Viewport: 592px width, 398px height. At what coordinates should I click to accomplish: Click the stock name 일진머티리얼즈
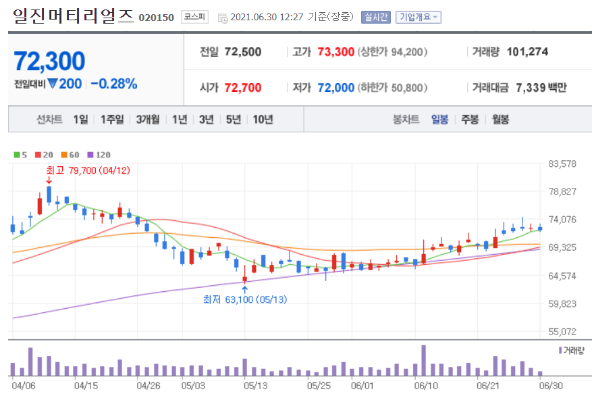(x=74, y=16)
